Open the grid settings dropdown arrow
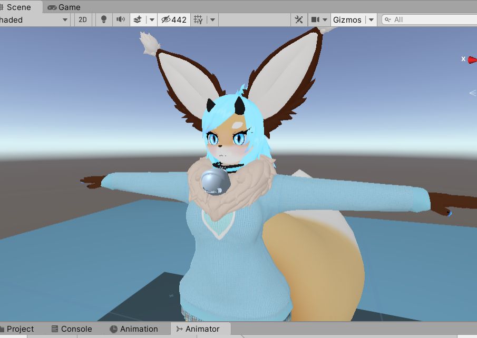The image size is (477, 338). pyautogui.click(x=212, y=20)
